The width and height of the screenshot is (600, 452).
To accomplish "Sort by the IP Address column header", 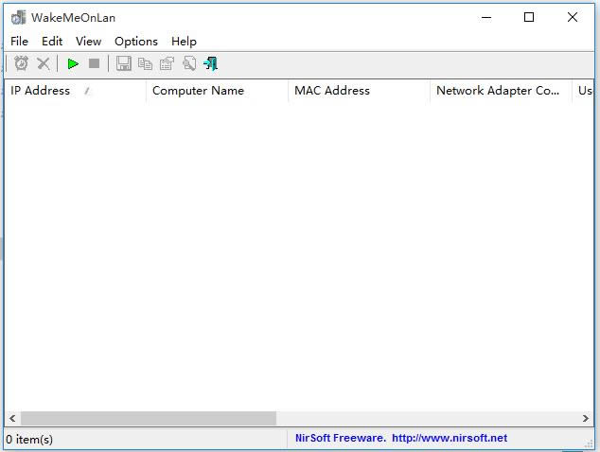I will point(41,91).
